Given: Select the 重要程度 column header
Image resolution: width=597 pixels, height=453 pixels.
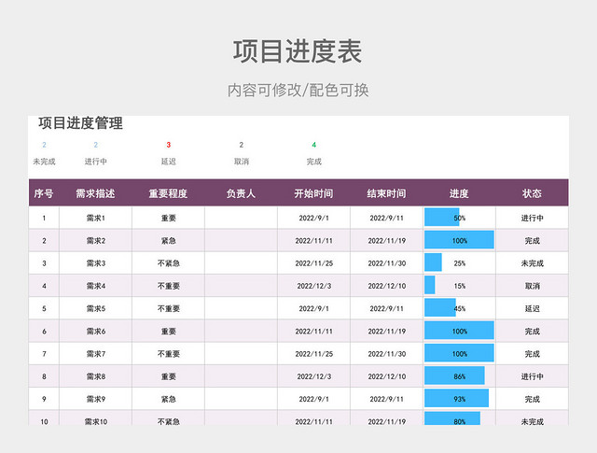Looking at the screenshot, I should coord(168,193).
